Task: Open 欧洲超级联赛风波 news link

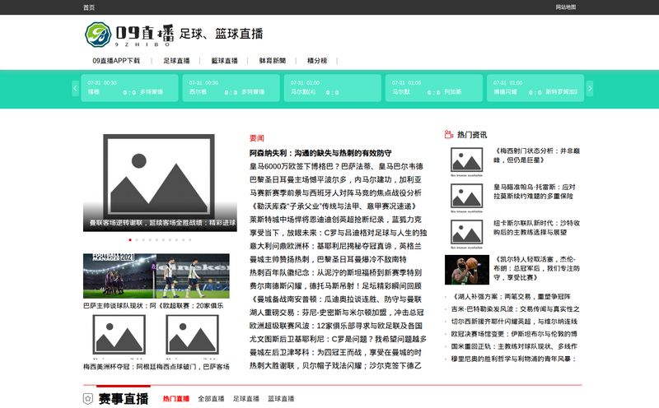Action: 336,326
